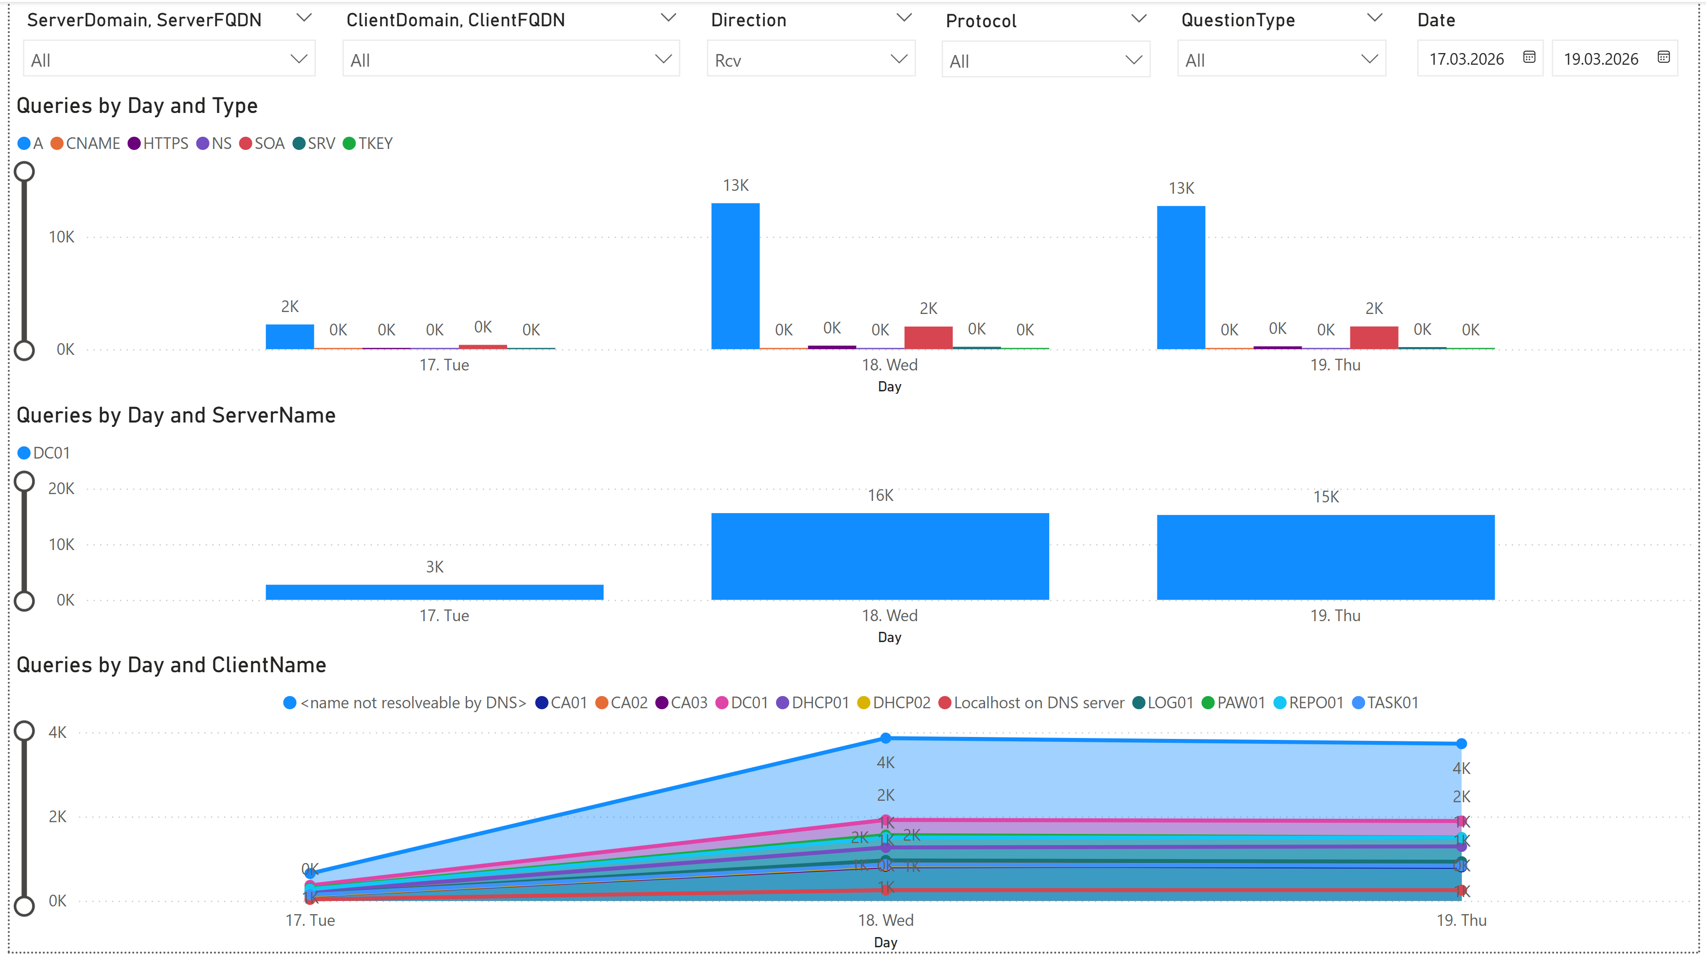Click the 18. Wed blue A-type bar
Image resolution: width=1706 pixels, height=957 pixels.
(735, 276)
